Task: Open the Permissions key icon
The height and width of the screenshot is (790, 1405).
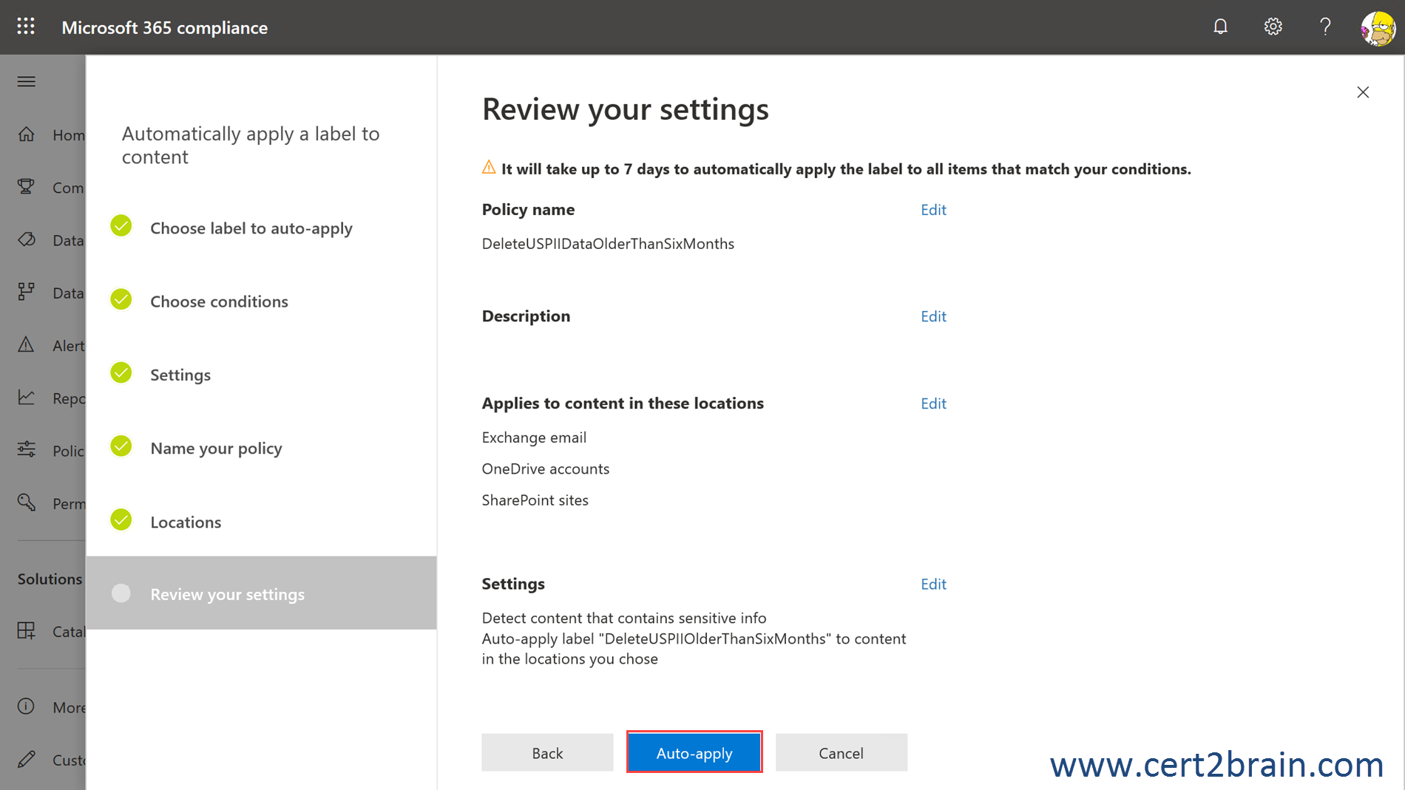Action: point(27,503)
